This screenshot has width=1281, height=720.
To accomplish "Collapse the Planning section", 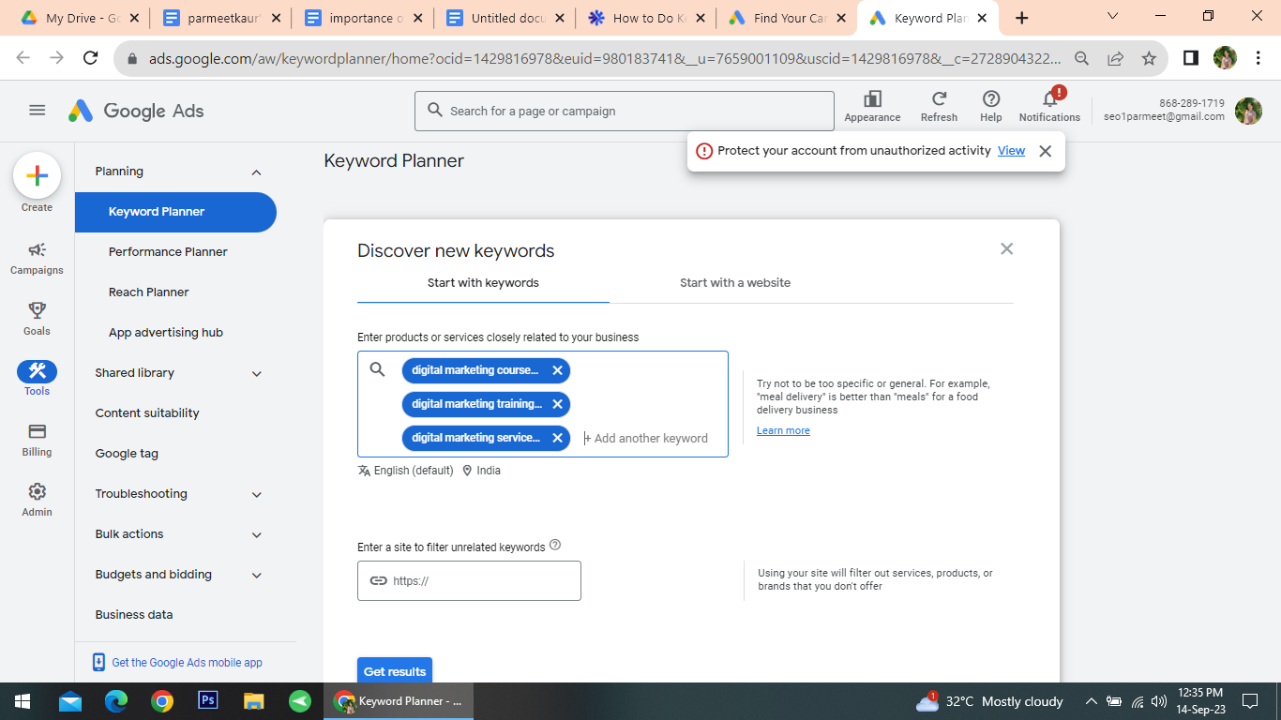I will pyautogui.click(x=256, y=172).
